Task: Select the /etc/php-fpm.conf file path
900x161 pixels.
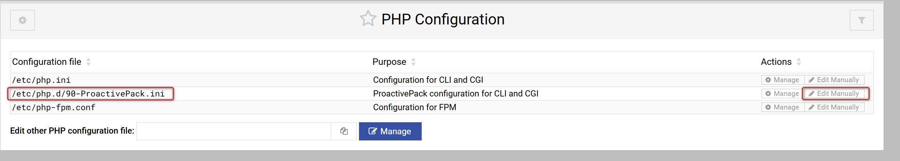Action: (x=54, y=108)
